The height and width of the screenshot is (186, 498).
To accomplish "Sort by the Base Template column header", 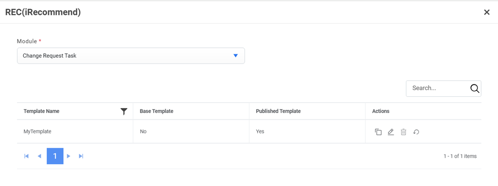I will pos(157,111).
